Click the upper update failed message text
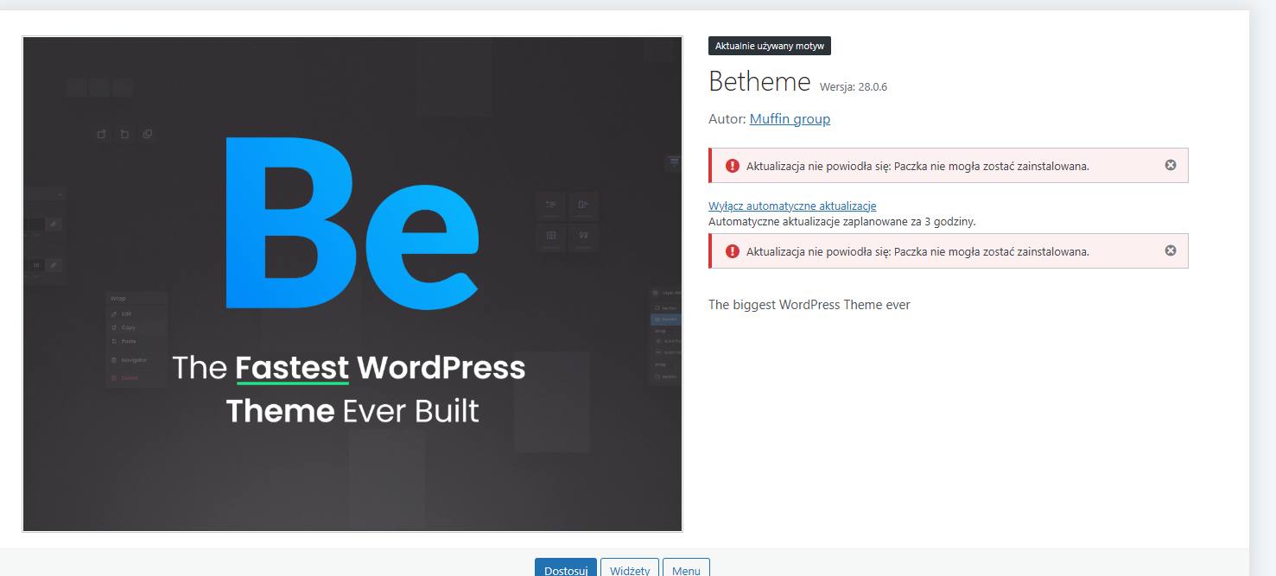The width and height of the screenshot is (1276, 576). point(917,166)
